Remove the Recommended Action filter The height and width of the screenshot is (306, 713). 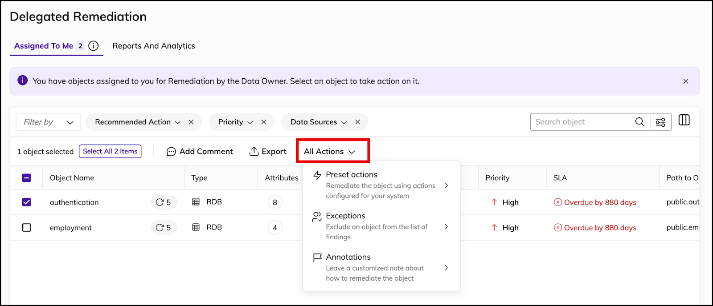coord(191,122)
